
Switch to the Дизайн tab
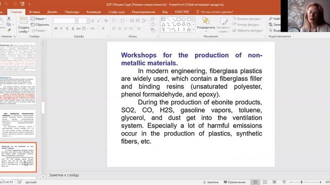(52, 12)
